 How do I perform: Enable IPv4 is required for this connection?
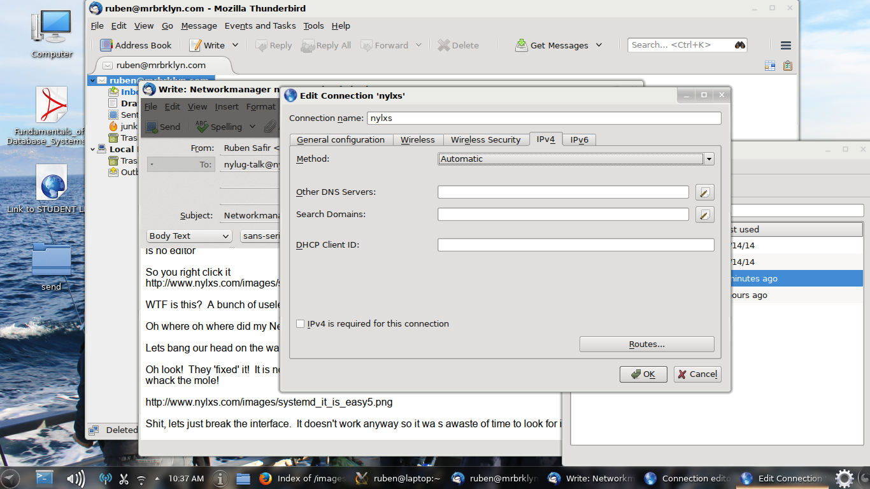pos(301,324)
